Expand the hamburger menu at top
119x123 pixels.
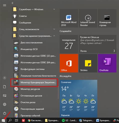pyautogui.click(x=5, y=5)
